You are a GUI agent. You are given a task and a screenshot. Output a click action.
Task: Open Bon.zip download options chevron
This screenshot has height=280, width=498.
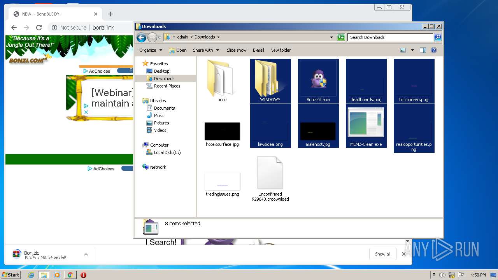(86, 254)
